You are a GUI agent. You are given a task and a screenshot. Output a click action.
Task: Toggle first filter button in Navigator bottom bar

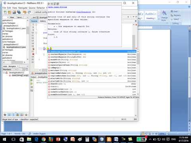(x=5, y=115)
